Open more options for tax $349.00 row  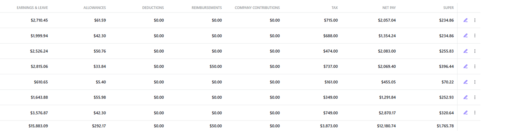point(475,97)
